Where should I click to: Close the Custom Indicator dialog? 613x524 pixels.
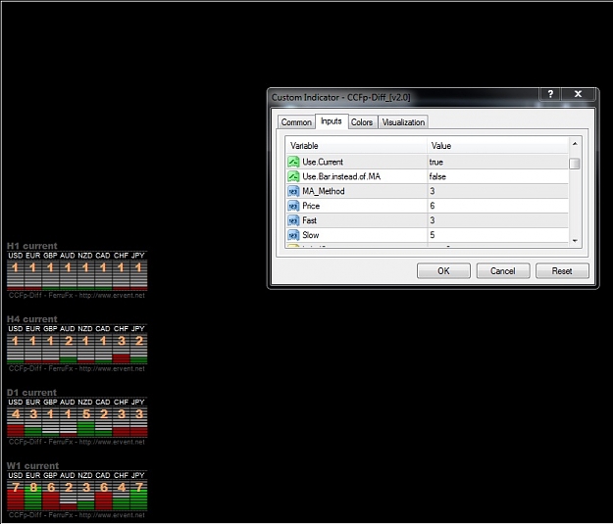click(579, 94)
